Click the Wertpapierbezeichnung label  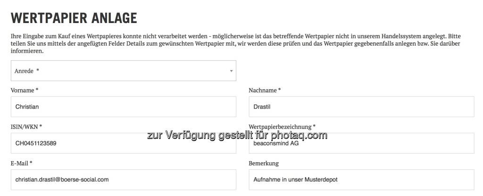(282, 126)
